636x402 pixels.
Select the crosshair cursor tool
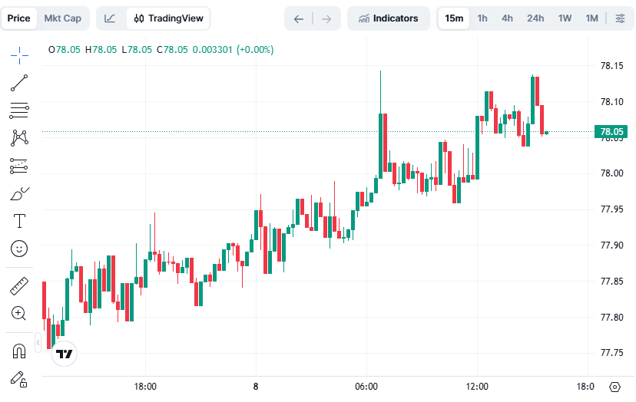point(19,52)
